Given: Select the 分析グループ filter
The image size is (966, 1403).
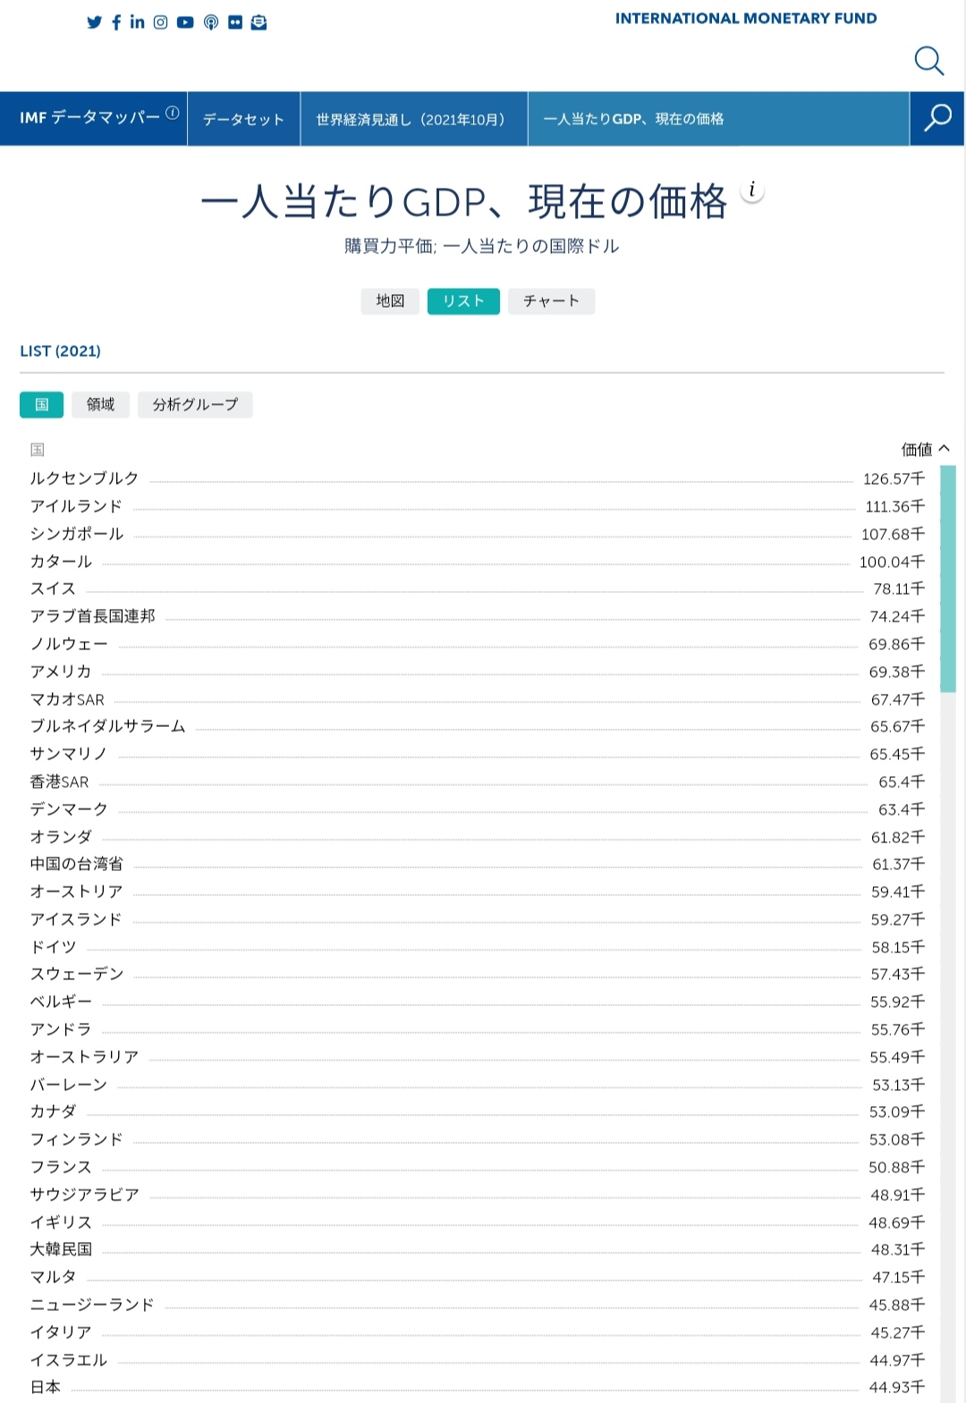Looking at the screenshot, I should [x=195, y=405].
